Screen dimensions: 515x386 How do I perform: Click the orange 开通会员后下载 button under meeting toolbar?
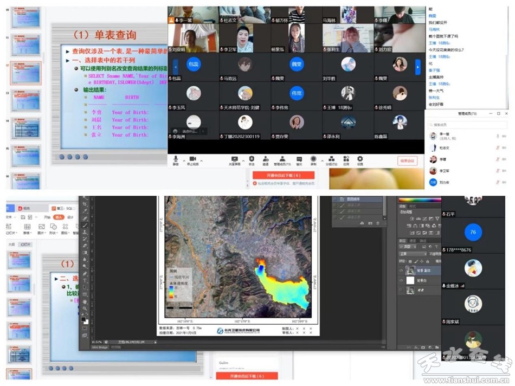[283, 175]
